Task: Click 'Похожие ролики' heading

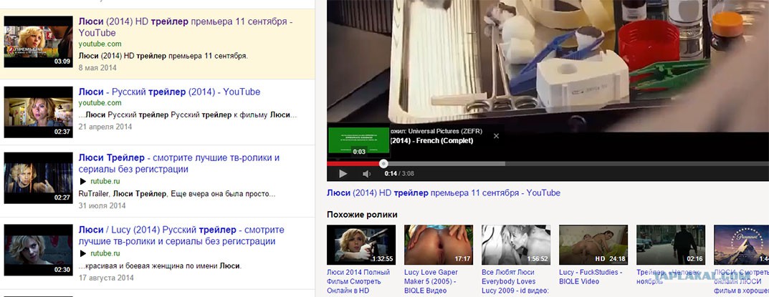Action: (x=362, y=215)
